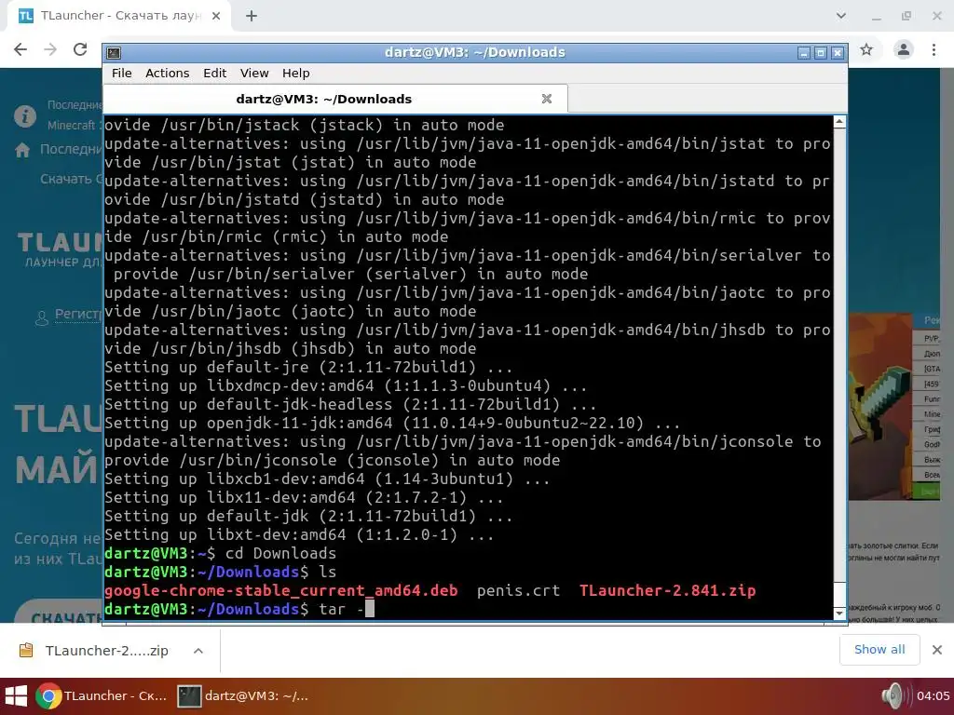The width and height of the screenshot is (954, 715).
Task: Close the TLauncher Chrome tab
Action: [216, 16]
